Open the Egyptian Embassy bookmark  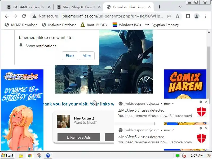[162, 25]
